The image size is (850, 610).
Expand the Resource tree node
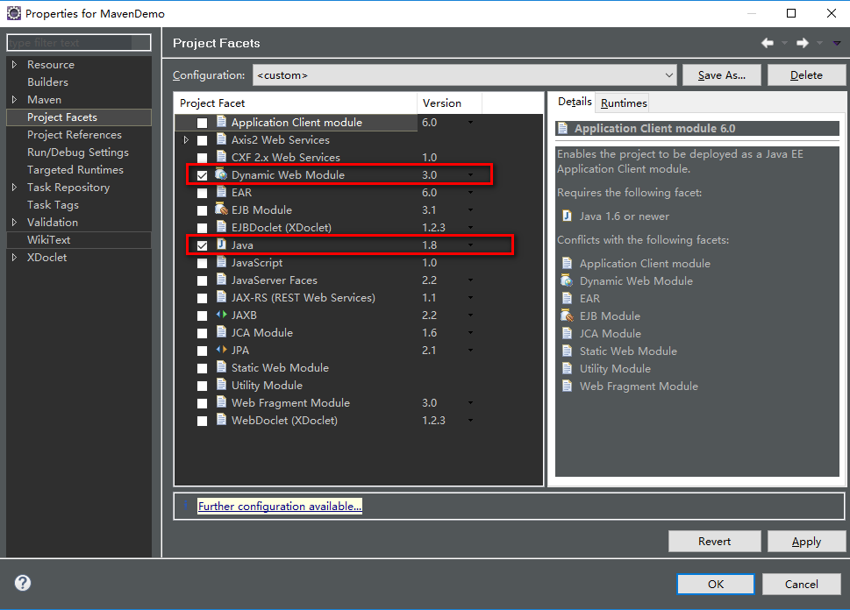coord(15,65)
